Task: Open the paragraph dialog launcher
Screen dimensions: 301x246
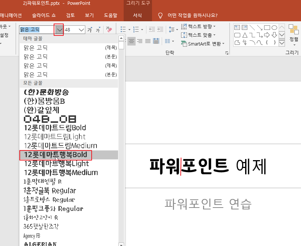Action: coord(227,53)
